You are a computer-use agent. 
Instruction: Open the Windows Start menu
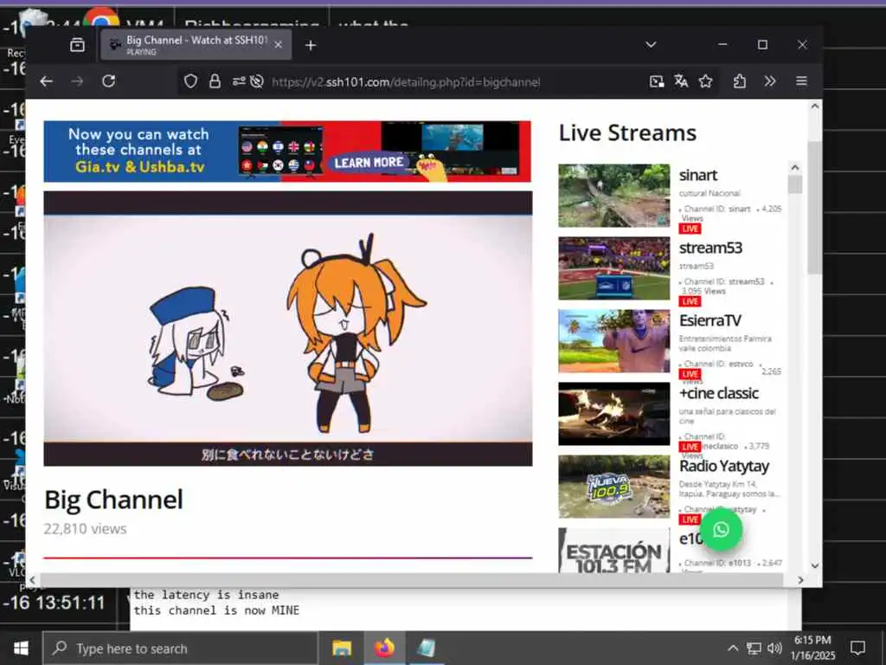(21, 648)
